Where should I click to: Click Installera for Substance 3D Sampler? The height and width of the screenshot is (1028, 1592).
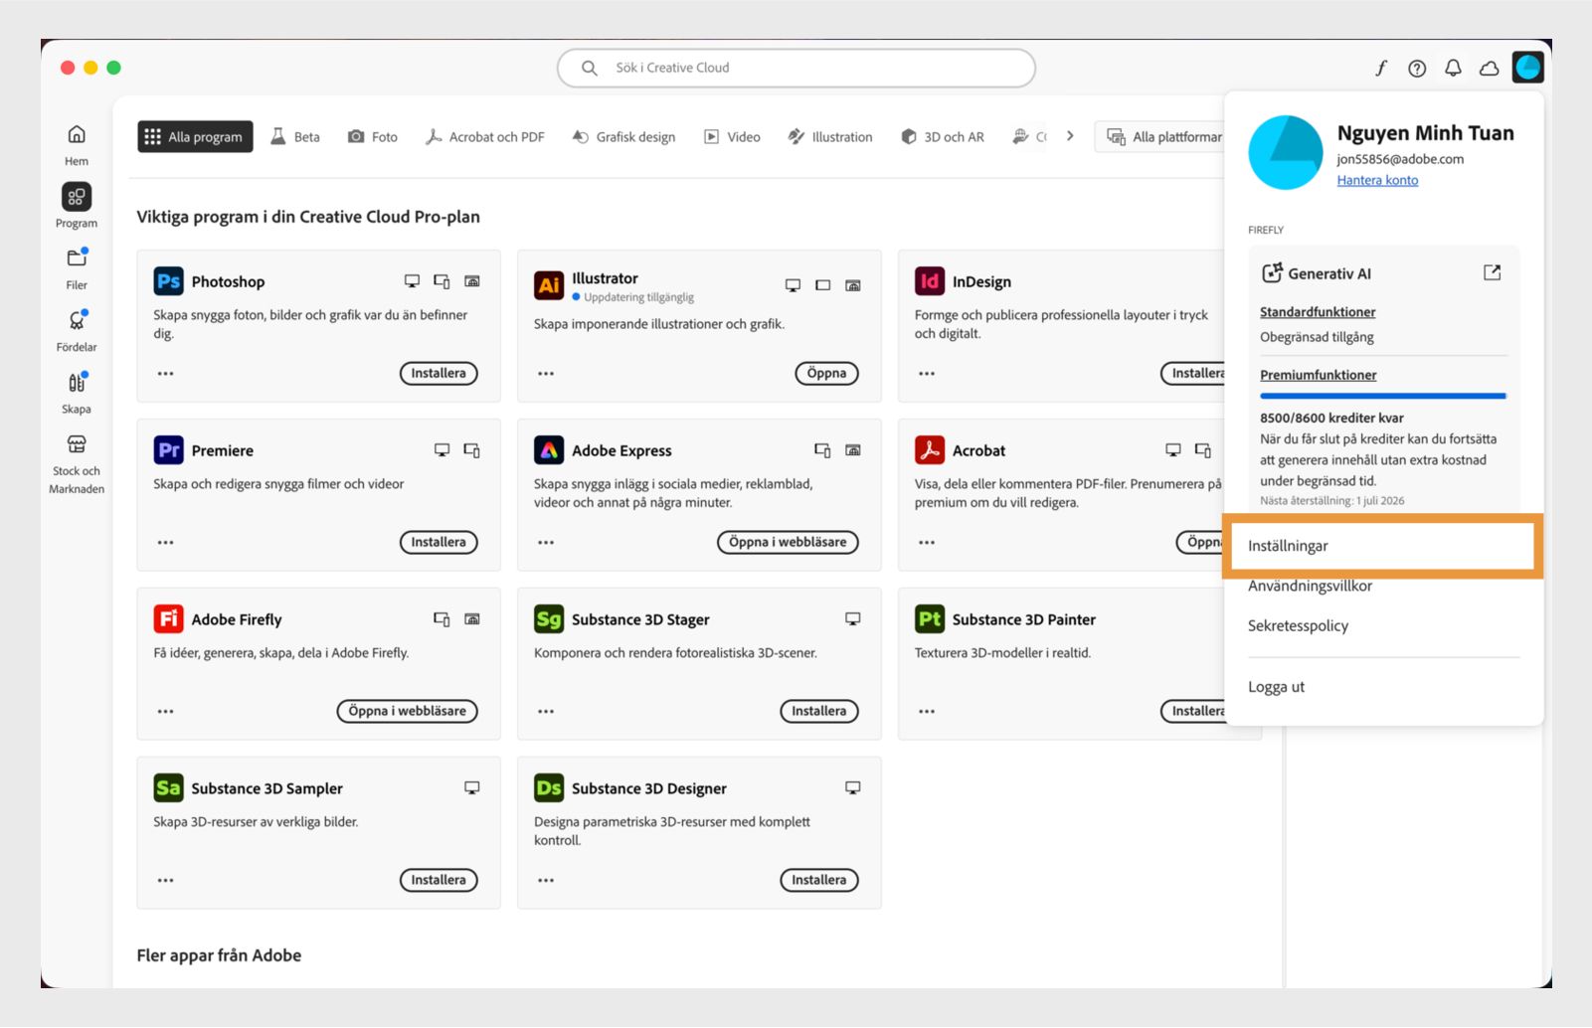[x=439, y=880]
